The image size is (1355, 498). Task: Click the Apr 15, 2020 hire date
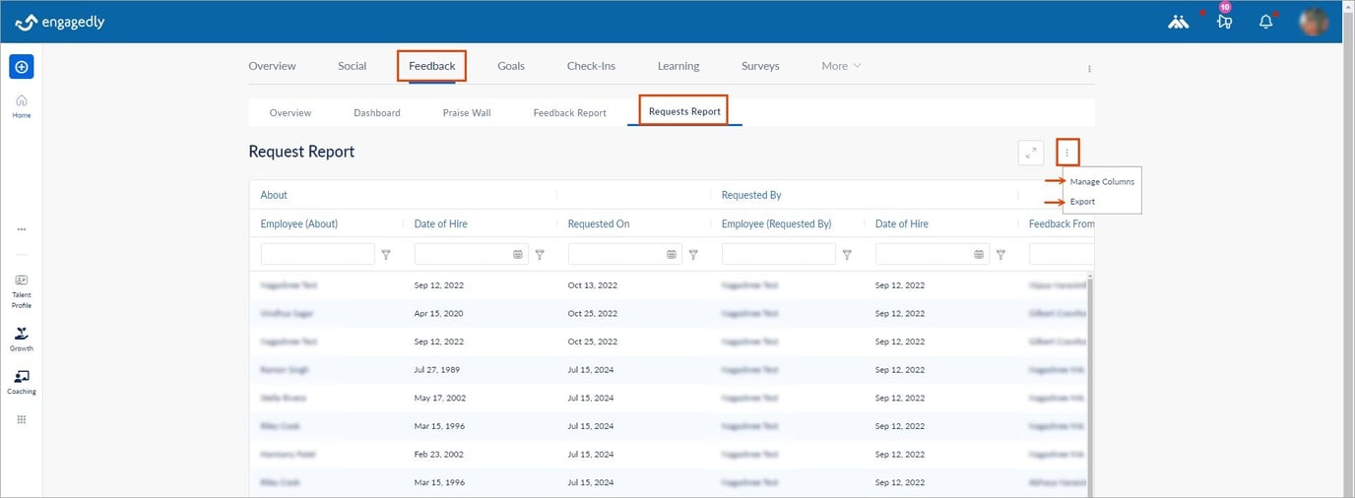[439, 314]
